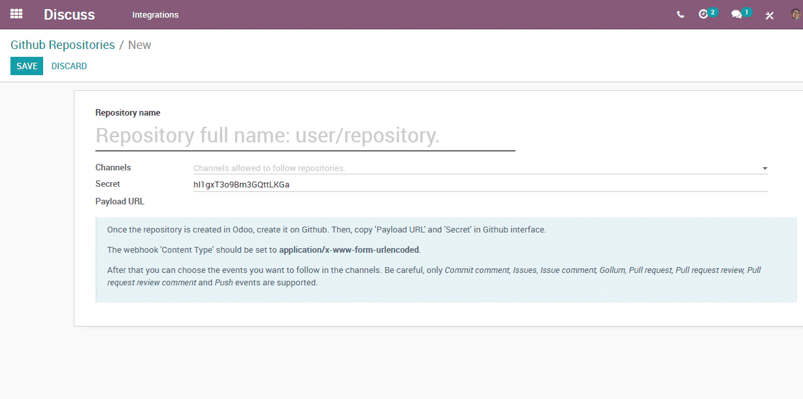
Task: Click the Payload URL label
Action: coord(120,201)
